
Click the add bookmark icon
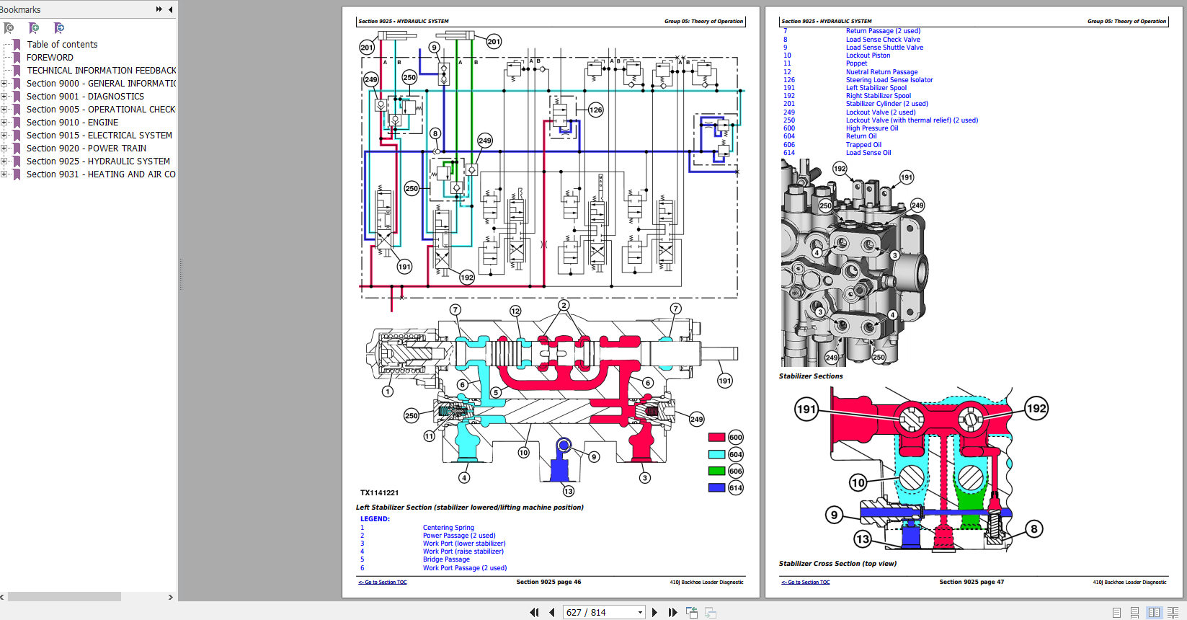click(x=34, y=28)
